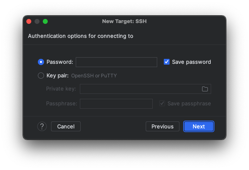Screen dimensions: 249x170
Task: Select the Password radio button
Action: click(41, 62)
